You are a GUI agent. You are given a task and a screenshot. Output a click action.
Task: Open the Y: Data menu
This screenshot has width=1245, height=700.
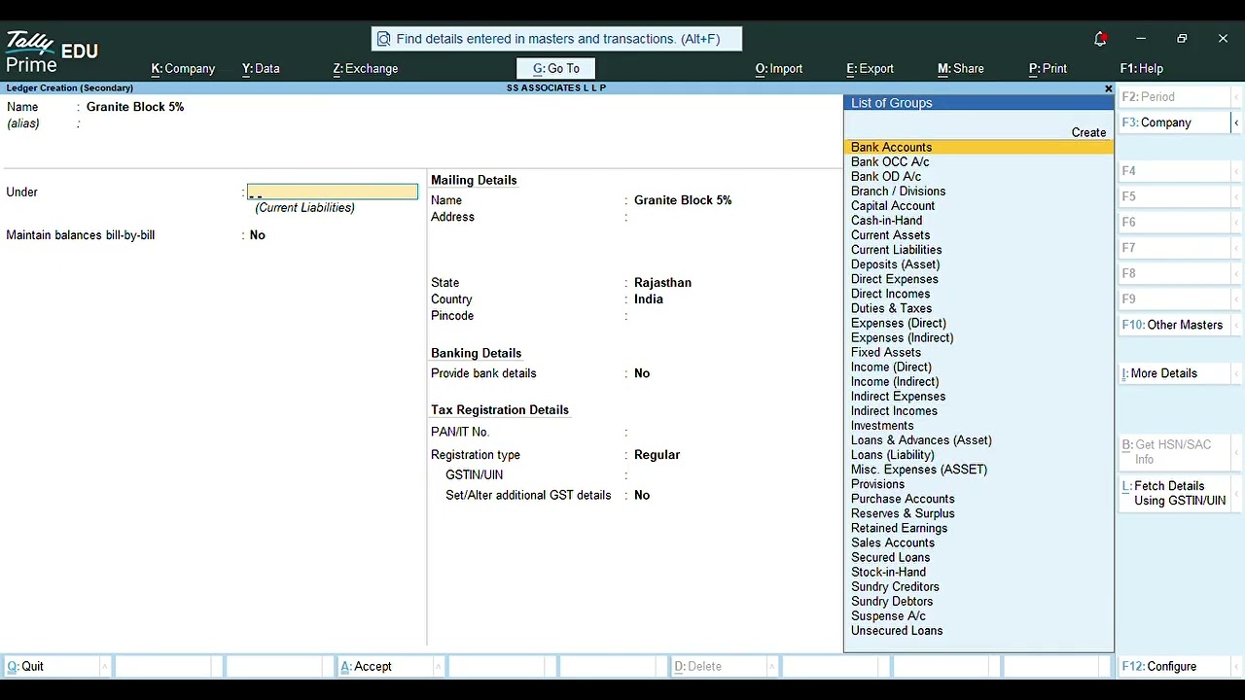click(x=261, y=69)
